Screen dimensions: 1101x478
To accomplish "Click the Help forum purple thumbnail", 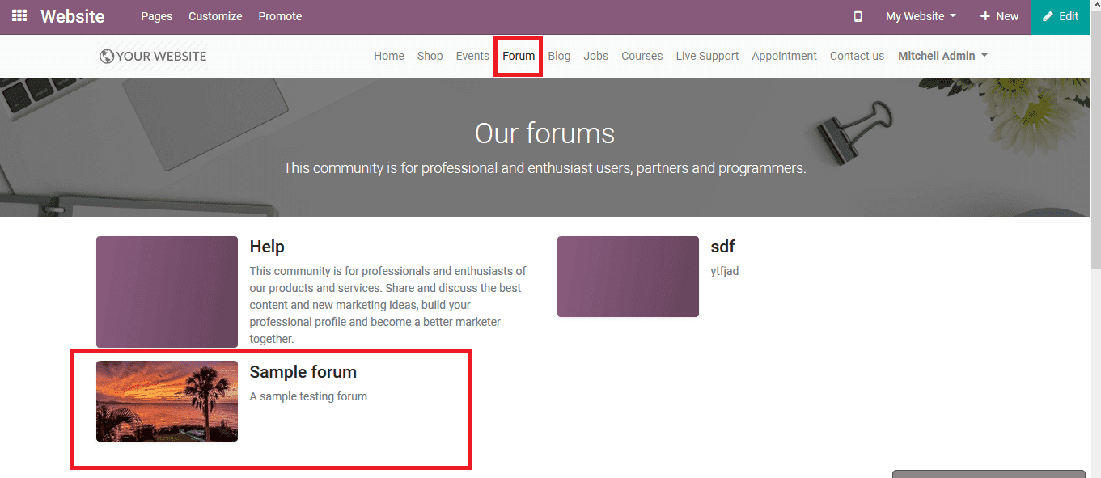I will (167, 292).
